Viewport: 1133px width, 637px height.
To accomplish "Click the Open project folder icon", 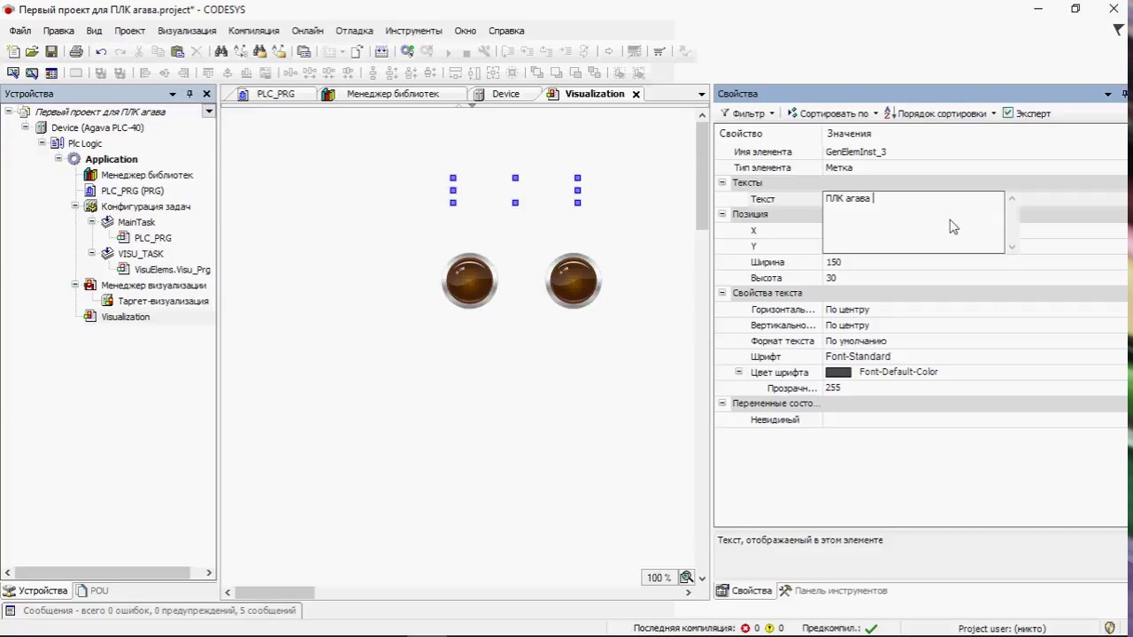I will (x=32, y=52).
